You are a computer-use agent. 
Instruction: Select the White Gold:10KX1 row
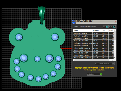pyautogui.click(x=93, y=51)
